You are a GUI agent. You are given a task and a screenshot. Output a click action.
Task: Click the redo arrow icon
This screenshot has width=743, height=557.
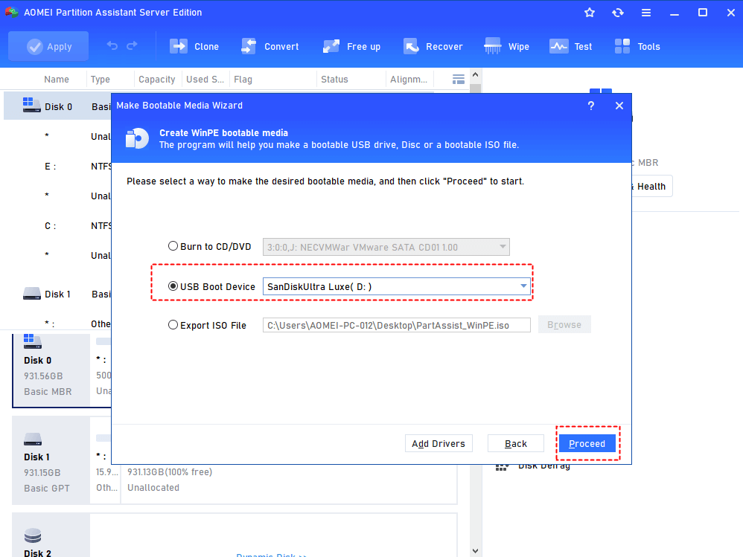[133, 46]
